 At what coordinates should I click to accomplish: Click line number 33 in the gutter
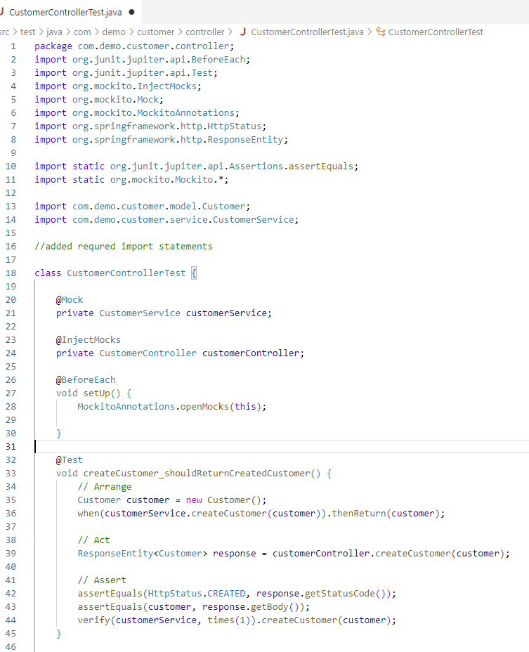tap(11, 474)
